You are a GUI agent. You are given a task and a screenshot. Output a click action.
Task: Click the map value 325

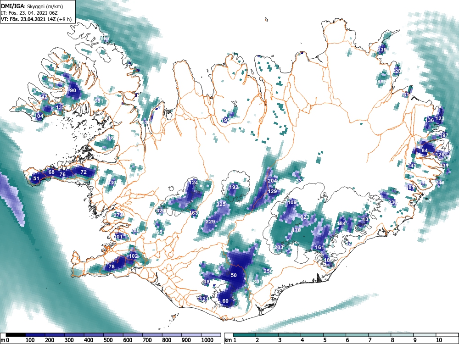pos(221,204)
